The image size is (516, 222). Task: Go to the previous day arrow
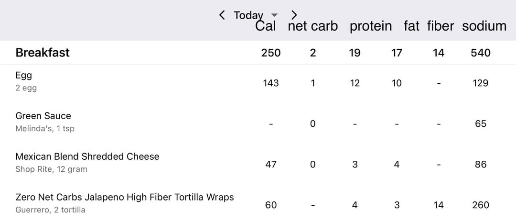pyautogui.click(x=222, y=15)
